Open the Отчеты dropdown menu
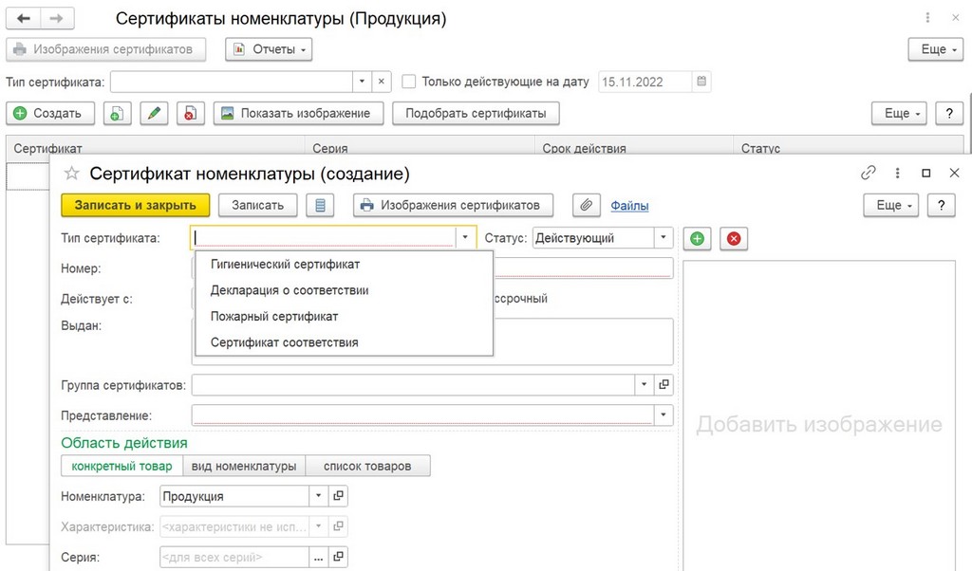This screenshot has height=571, width=972. (269, 49)
